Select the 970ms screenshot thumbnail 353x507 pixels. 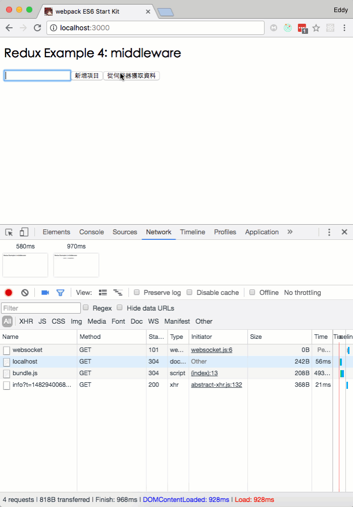(76, 265)
